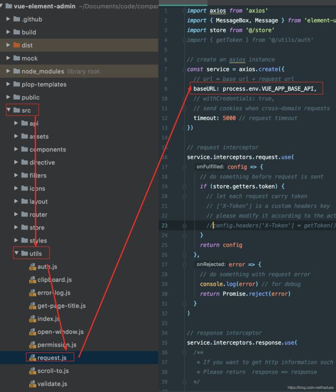Expand the router folder arrow
The height and width of the screenshot is (392, 336).
[16, 214]
